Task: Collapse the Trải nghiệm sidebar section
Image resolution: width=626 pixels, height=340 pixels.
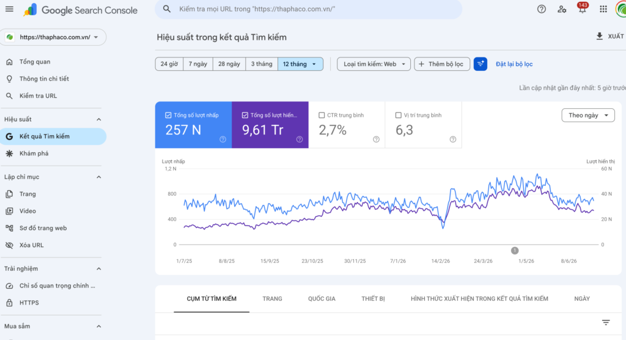Action: point(98,269)
